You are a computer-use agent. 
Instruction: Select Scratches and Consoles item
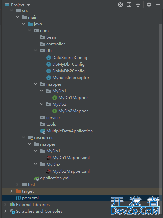click(x=39, y=211)
